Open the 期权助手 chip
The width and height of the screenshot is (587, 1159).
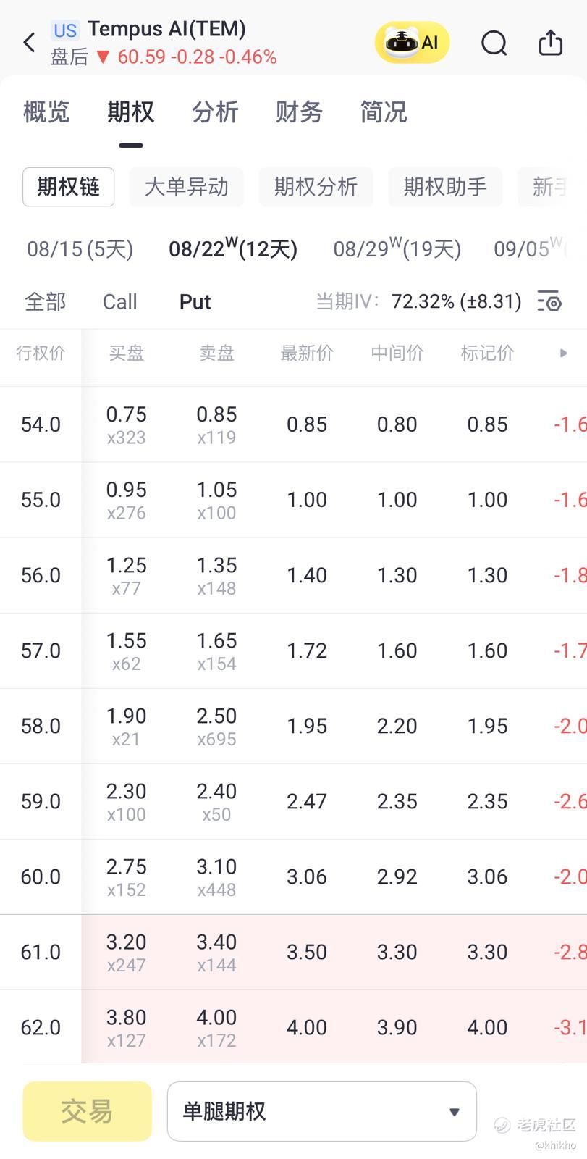(444, 187)
